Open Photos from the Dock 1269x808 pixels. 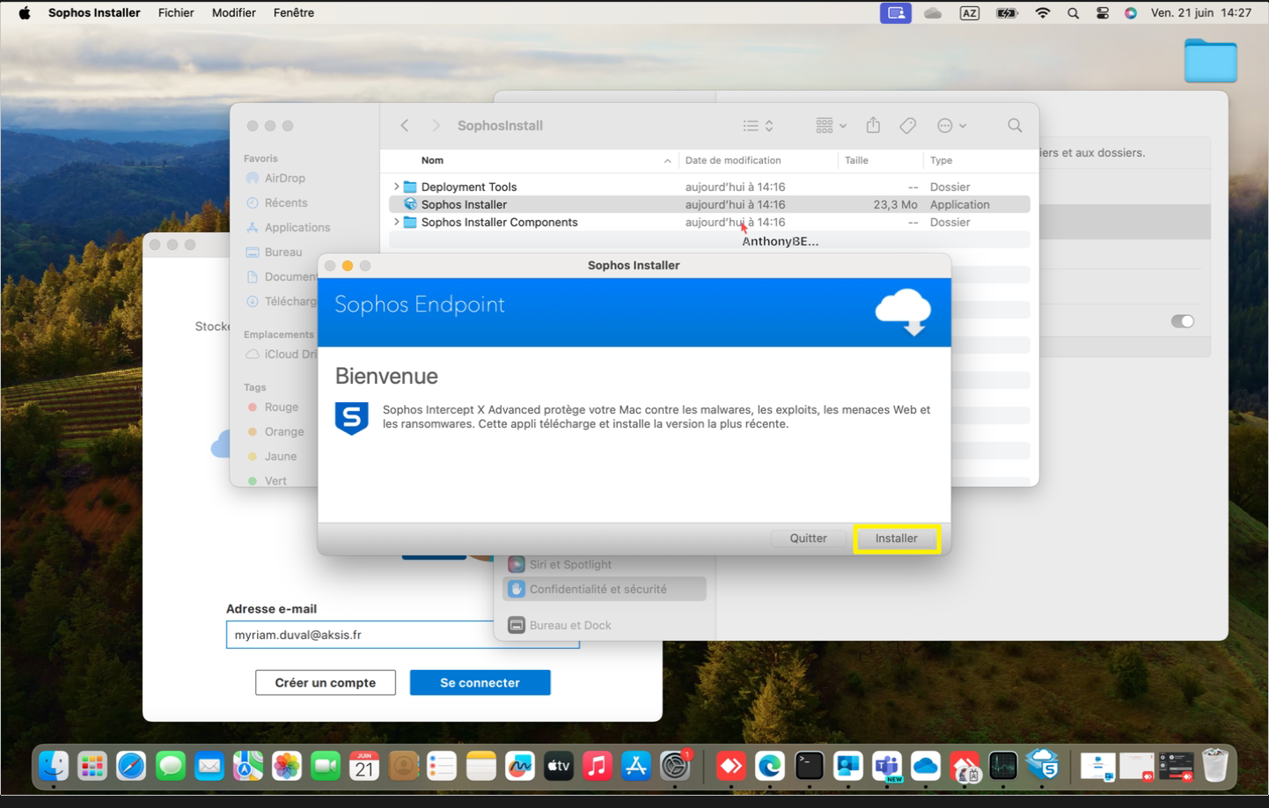[x=287, y=766]
